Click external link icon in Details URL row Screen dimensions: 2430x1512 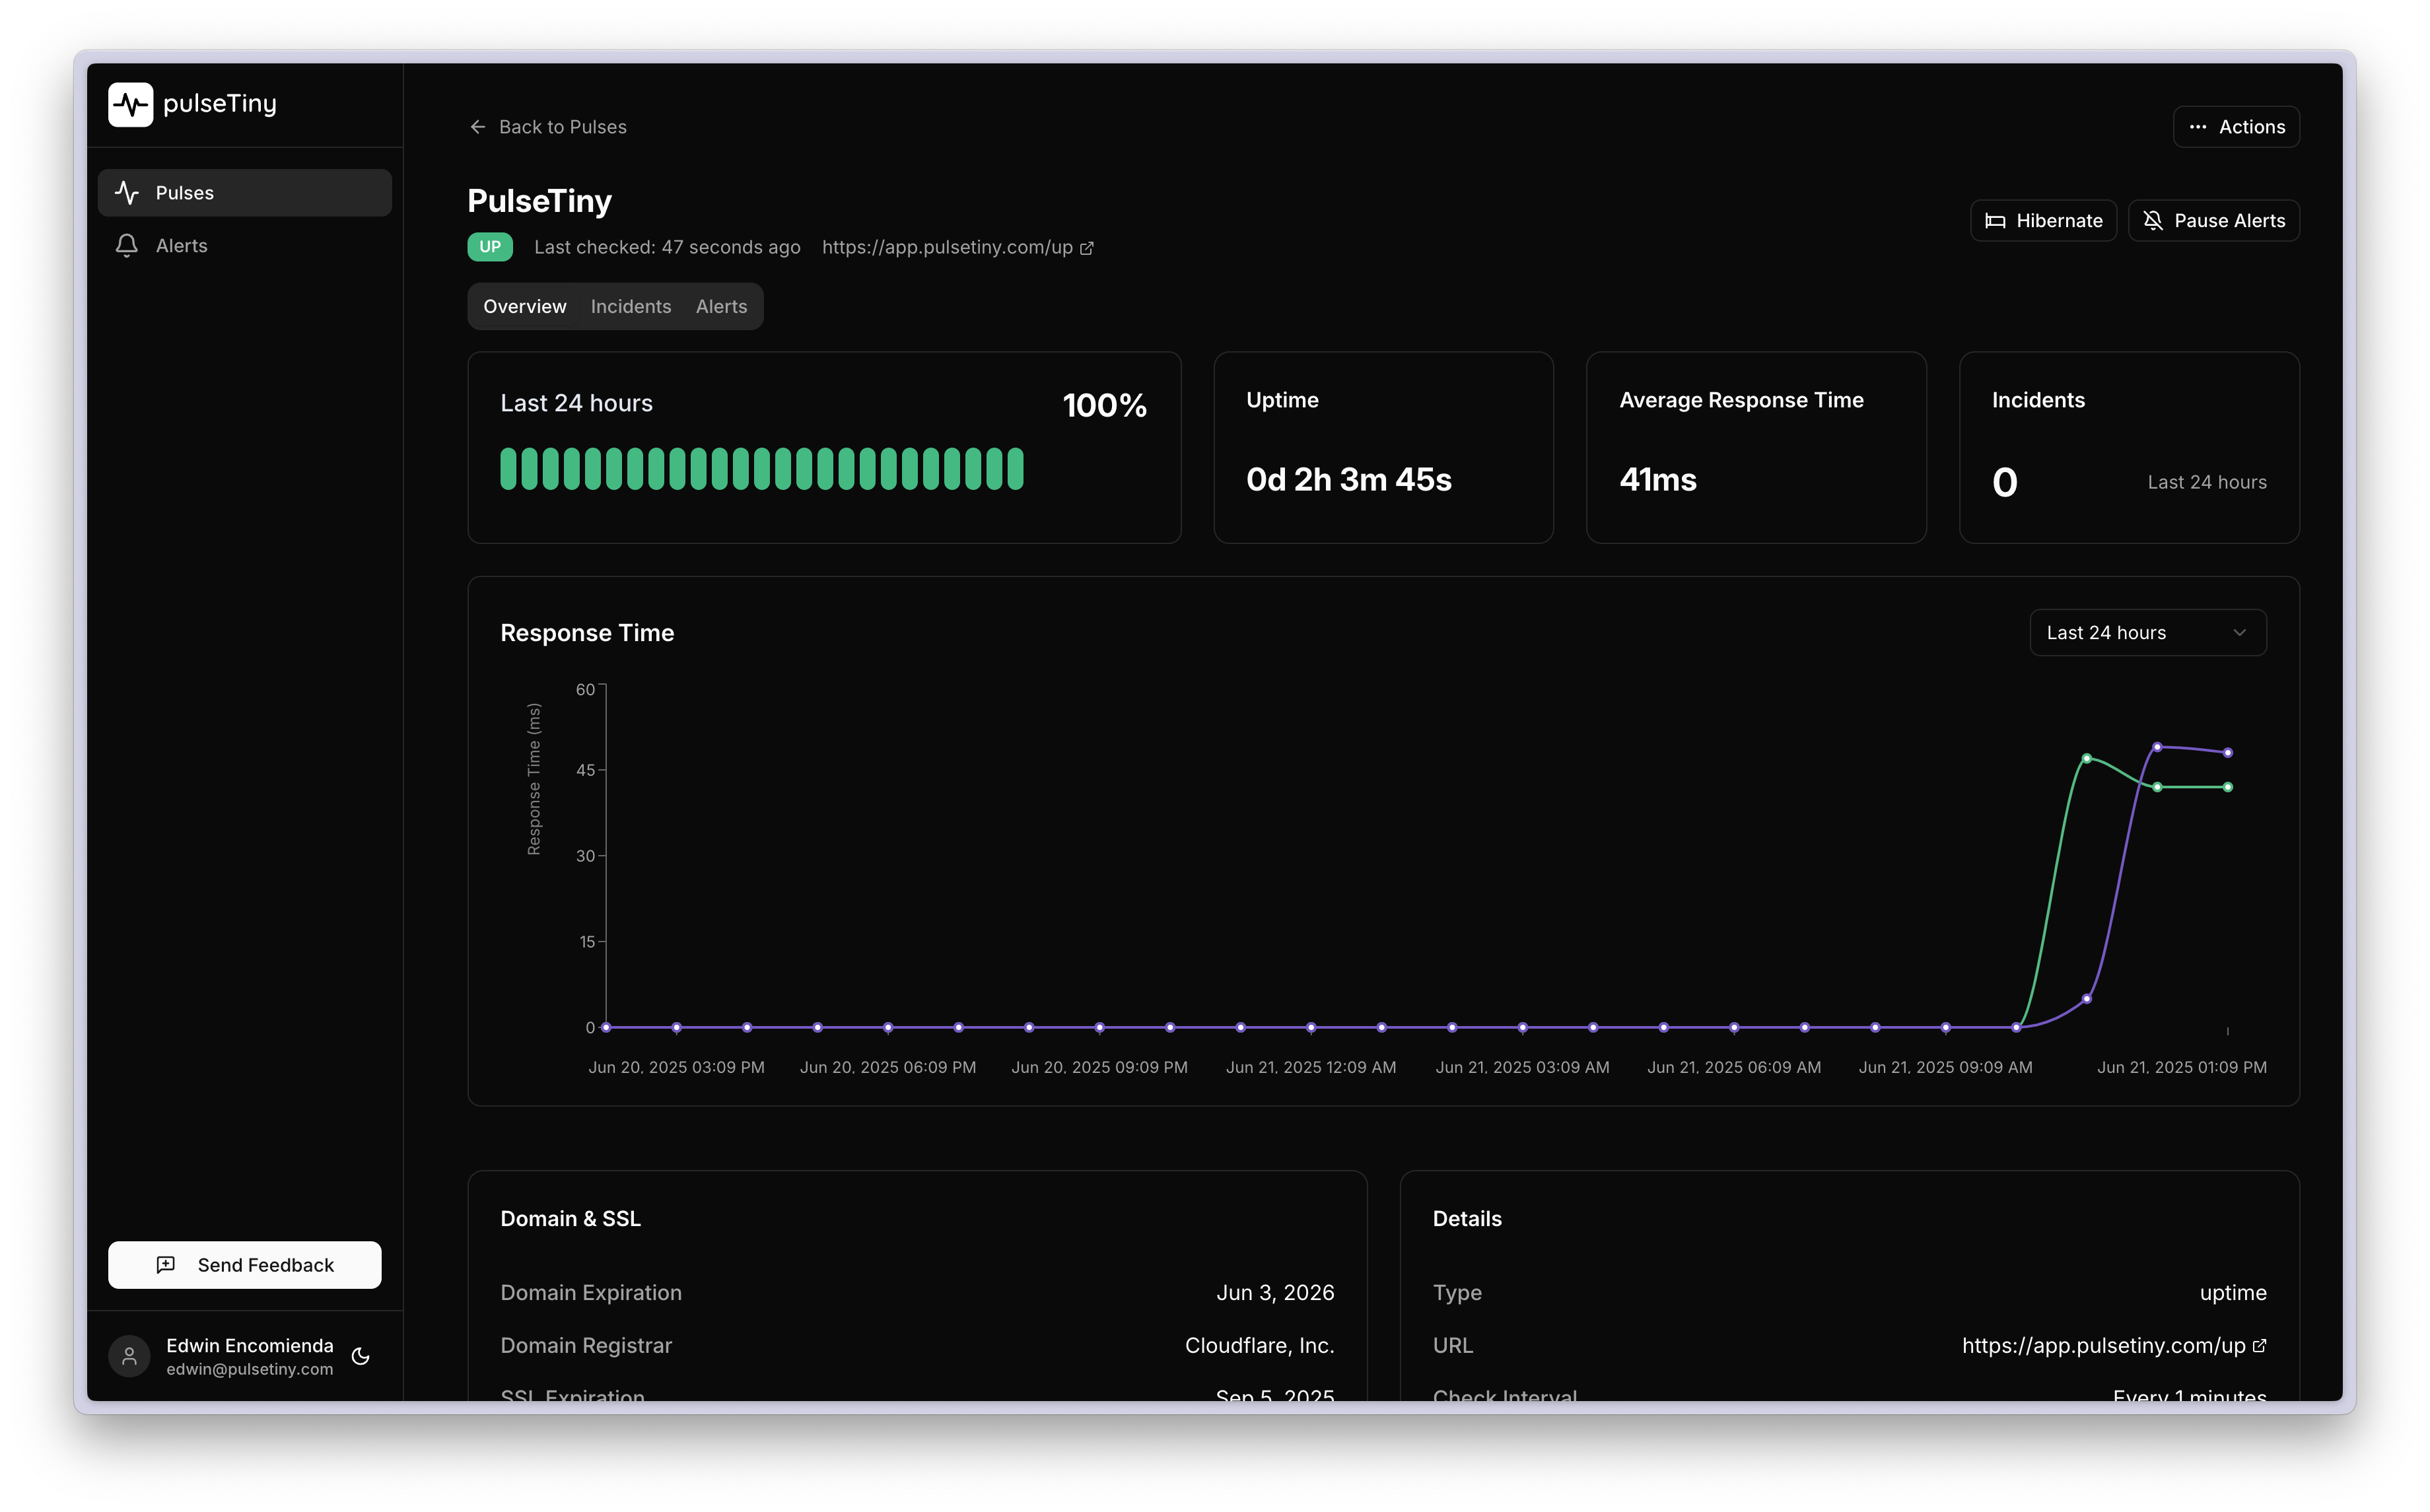tap(2259, 1346)
